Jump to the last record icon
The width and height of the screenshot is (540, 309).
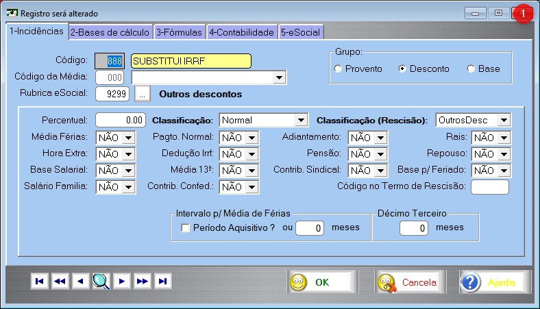click(x=162, y=281)
